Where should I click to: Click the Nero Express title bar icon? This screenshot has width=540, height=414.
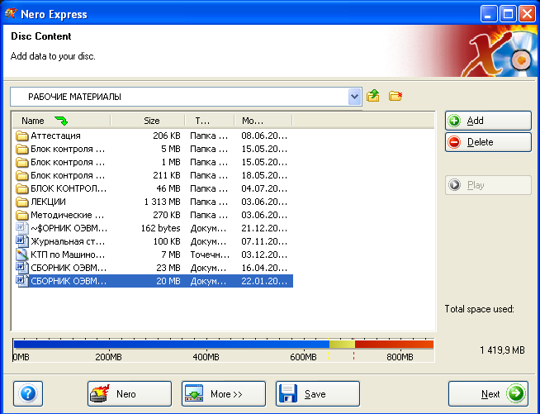coord(11,14)
